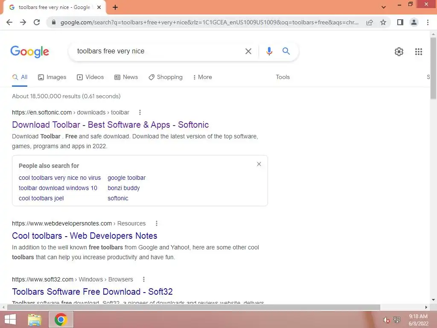Bookmark this page with star icon
Viewport: 437px width, 328px height.
pos(383,22)
